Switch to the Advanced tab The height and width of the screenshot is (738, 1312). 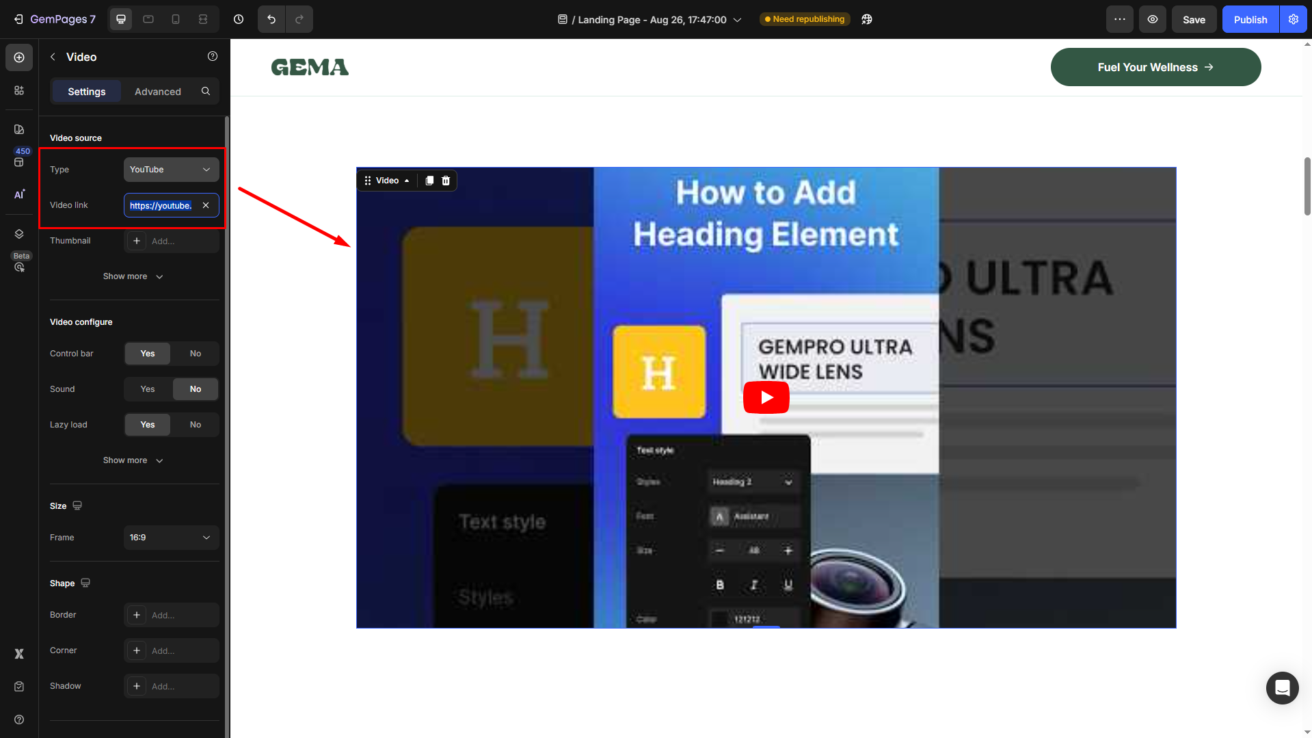pyautogui.click(x=158, y=92)
